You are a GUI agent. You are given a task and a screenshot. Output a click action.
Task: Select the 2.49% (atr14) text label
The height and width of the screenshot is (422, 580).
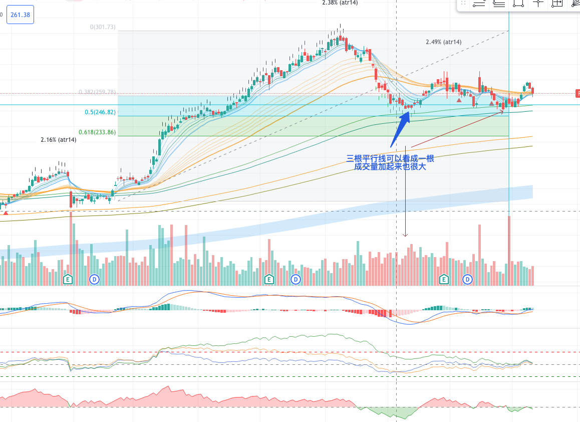(443, 42)
